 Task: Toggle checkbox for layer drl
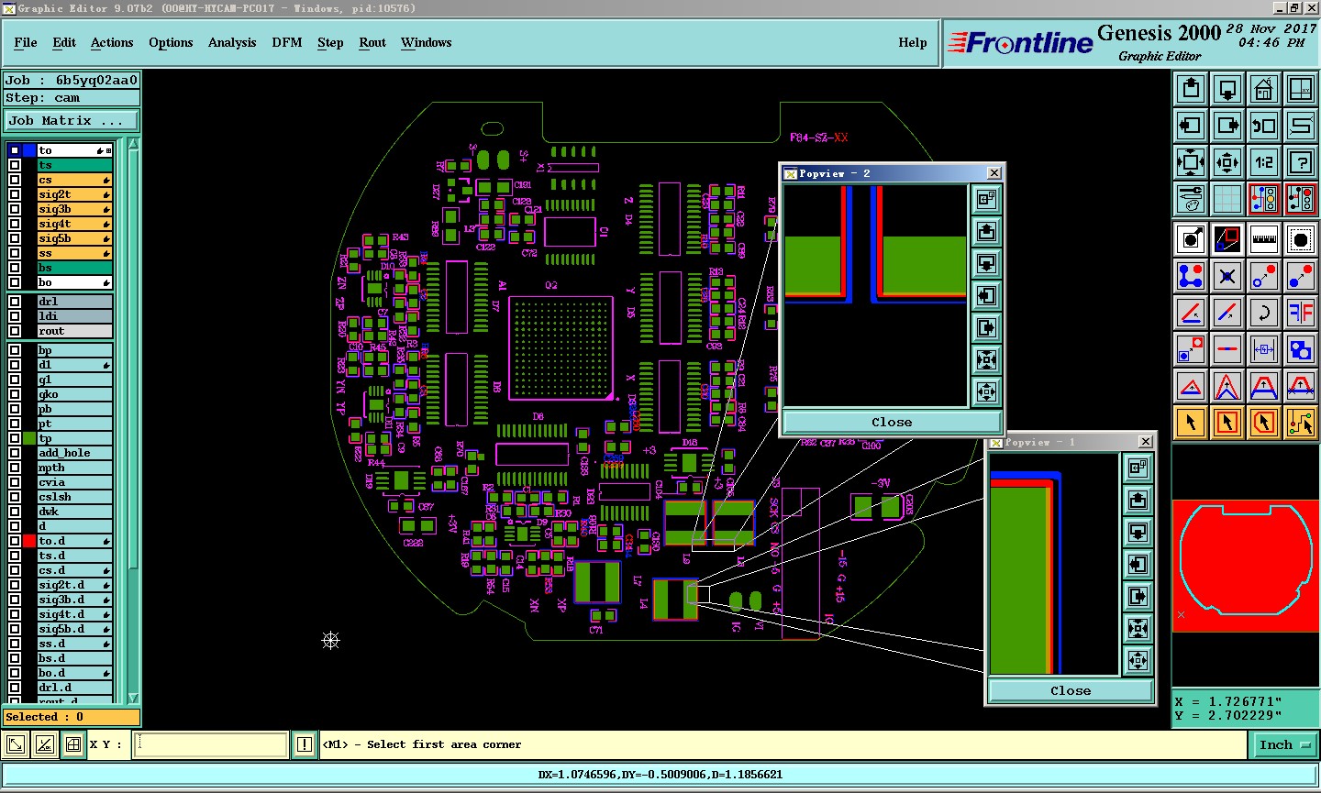tap(15, 302)
